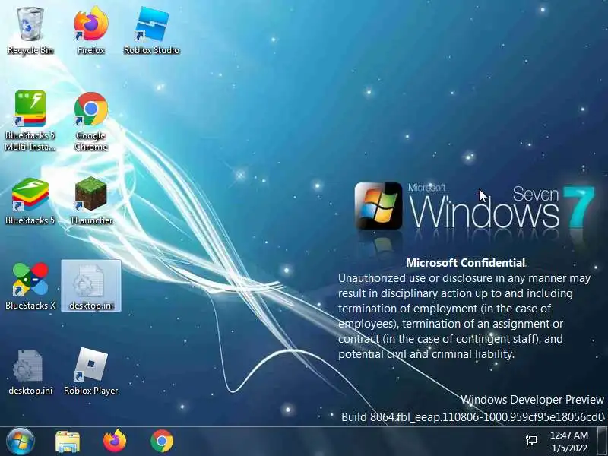The image size is (608, 456).
Task: Launch Firefox from the taskbar
Action: click(x=115, y=442)
